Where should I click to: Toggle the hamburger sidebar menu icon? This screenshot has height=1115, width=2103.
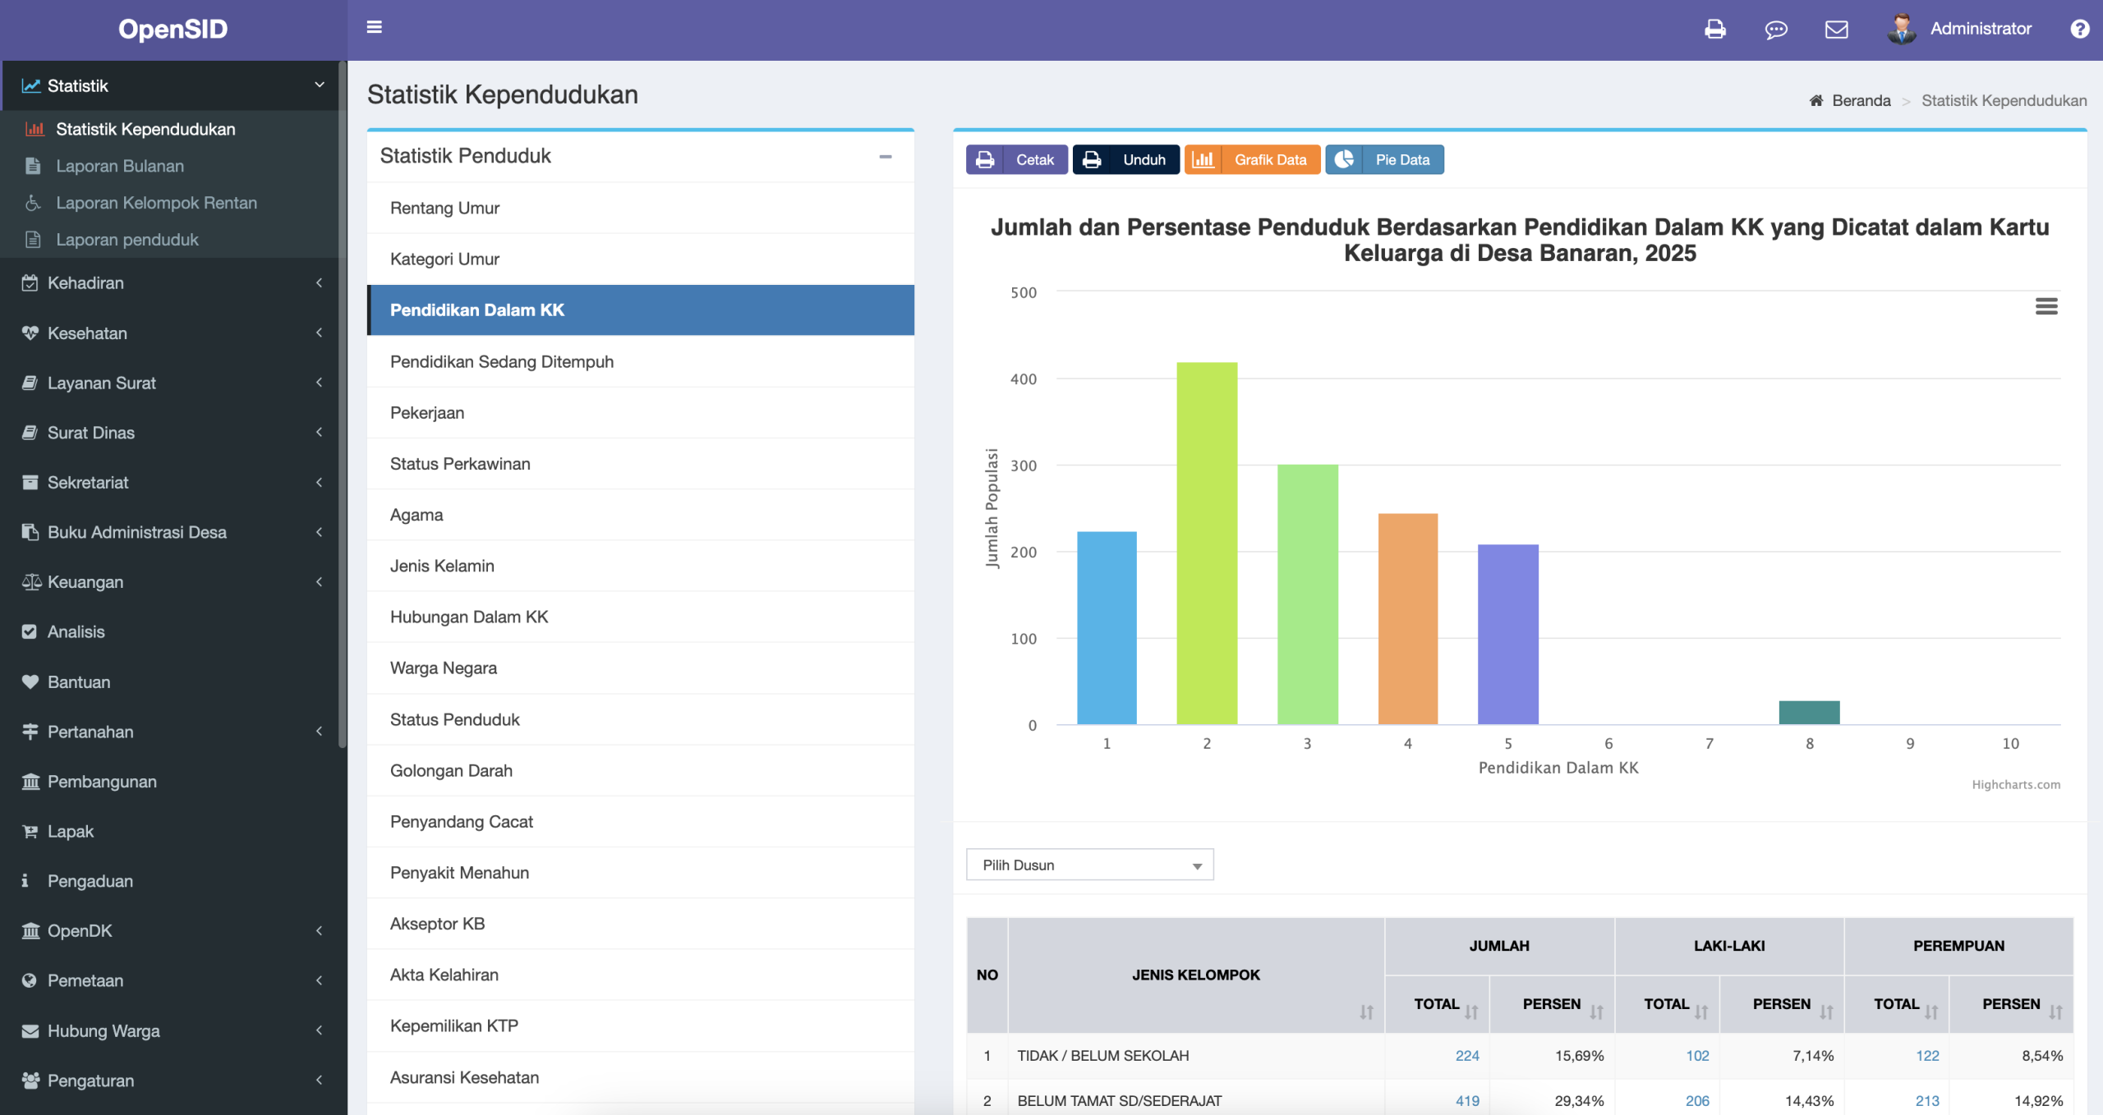coord(374,28)
